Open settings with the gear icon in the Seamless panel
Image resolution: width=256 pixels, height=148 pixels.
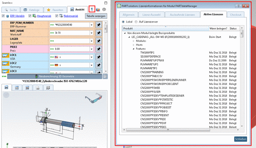(x=104, y=9)
